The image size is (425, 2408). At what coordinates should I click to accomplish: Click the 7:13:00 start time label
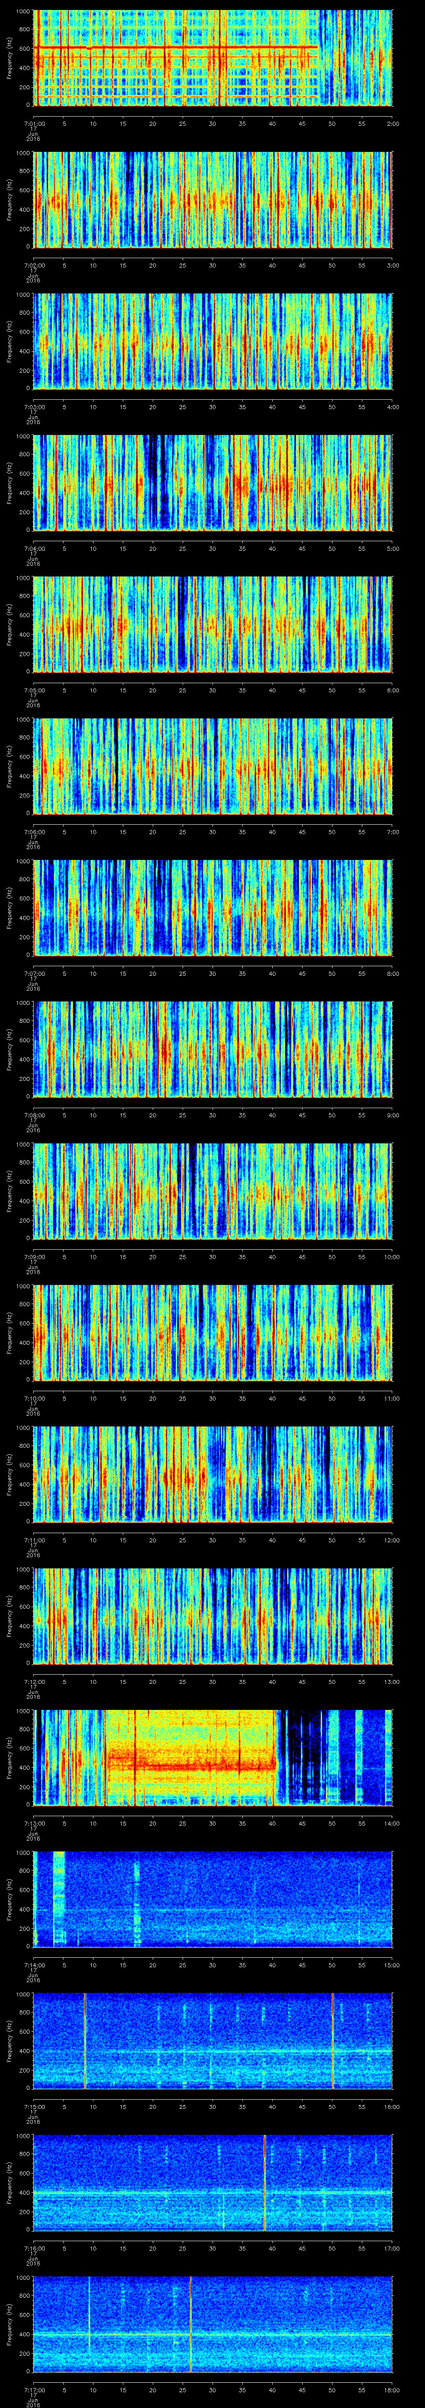(x=34, y=1823)
